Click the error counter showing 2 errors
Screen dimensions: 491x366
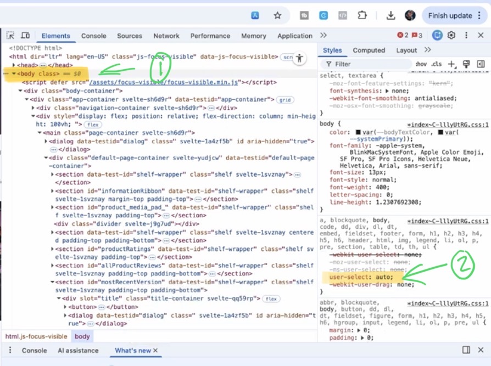(403, 35)
